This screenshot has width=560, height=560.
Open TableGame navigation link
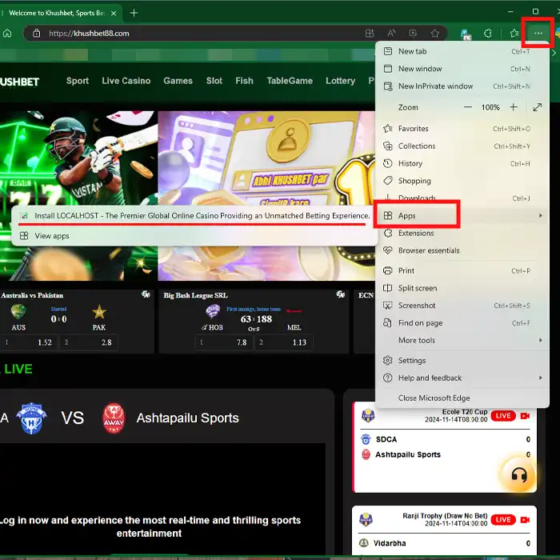[x=290, y=81]
